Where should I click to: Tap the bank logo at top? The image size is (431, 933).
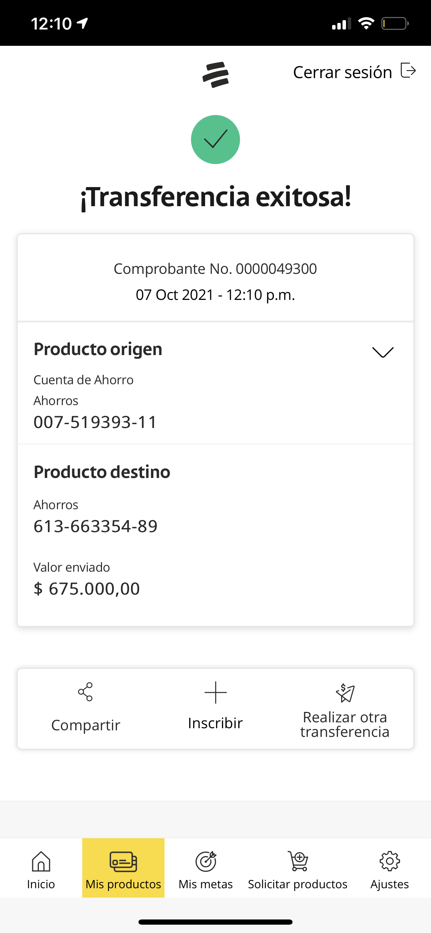pos(215,75)
